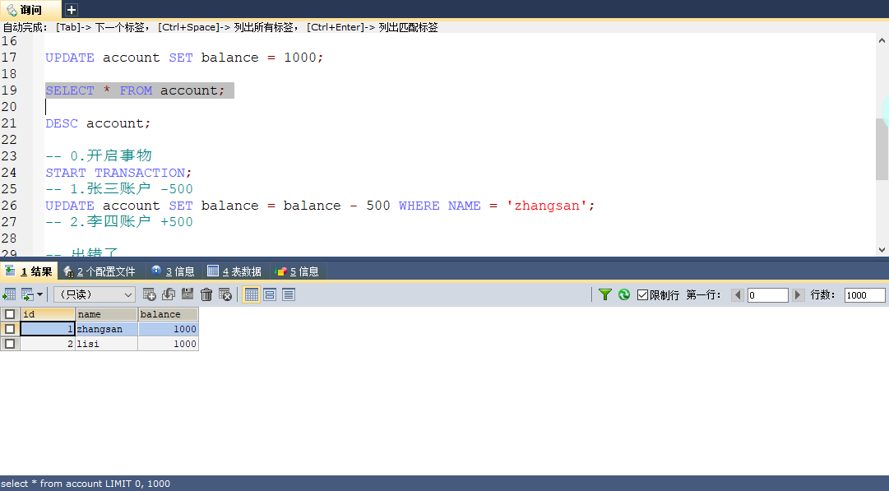Select the balance cell of zhangsan row

169,329
